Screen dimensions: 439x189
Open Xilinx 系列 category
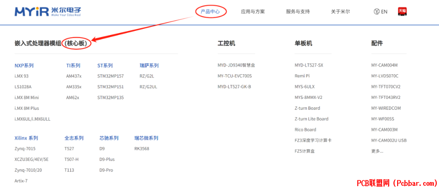pos(26,138)
